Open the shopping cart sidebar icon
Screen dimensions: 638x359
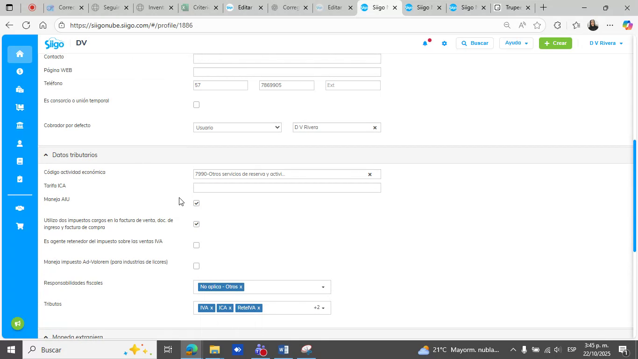[x=20, y=226]
